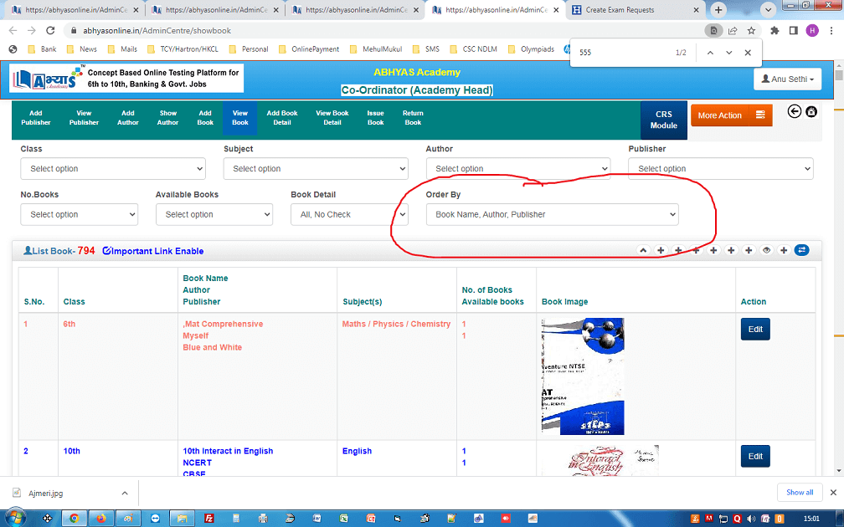Image resolution: width=844 pixels, height=527 pixels.
Task: Toggle the eye visibility icon in list header
Action: pyautogui.click(x=766, y=250)
